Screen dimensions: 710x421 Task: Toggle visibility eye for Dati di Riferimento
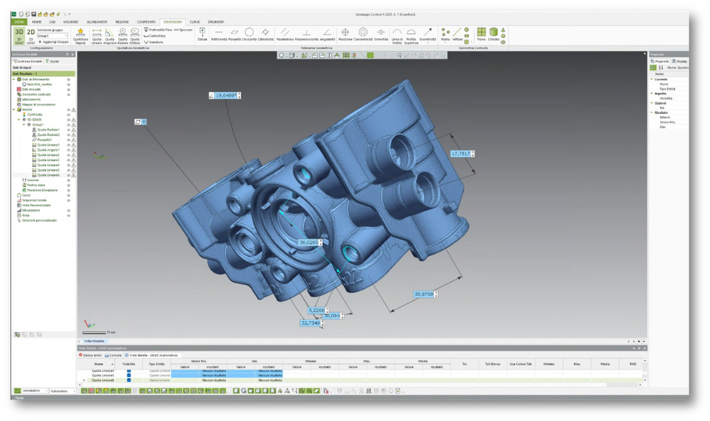(69, 79)
